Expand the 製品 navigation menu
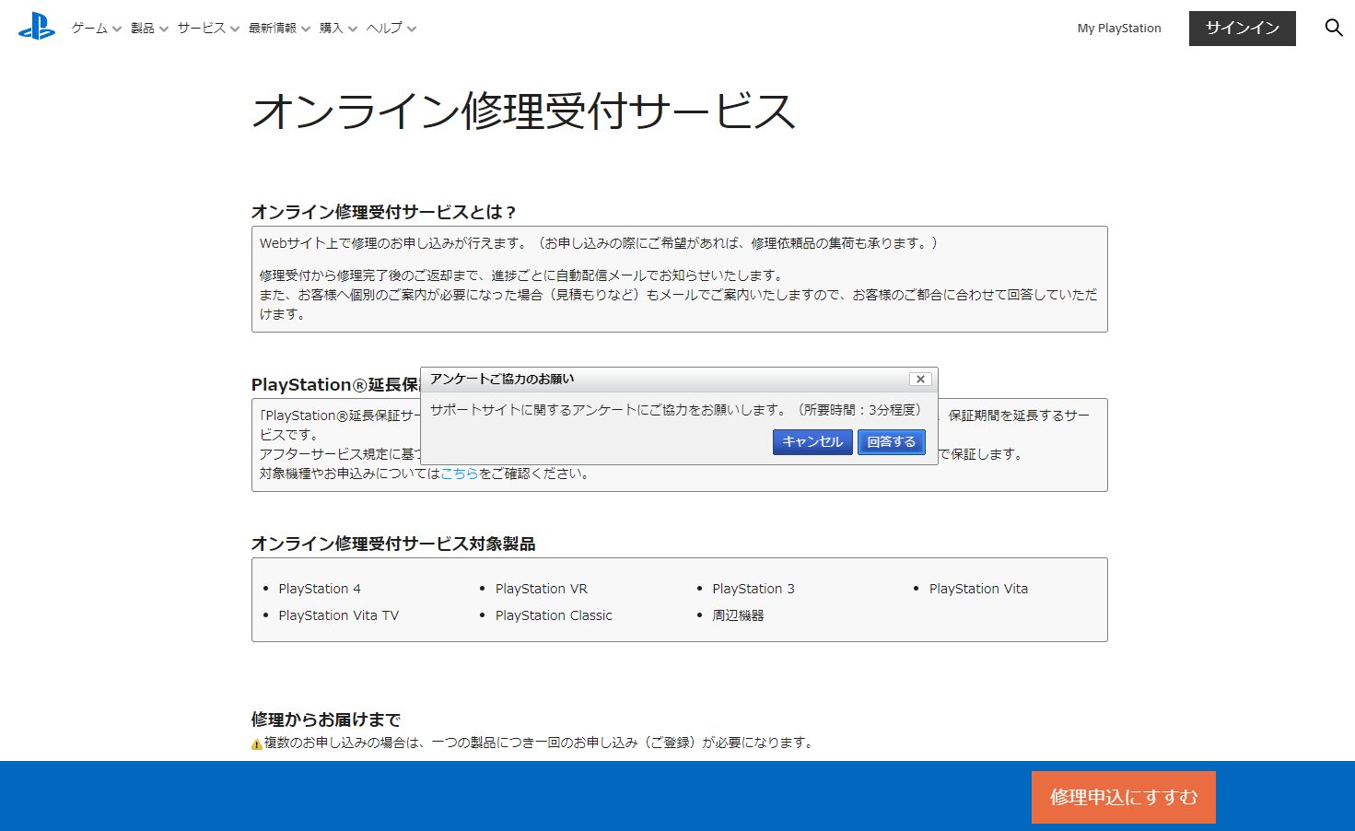 coord(145,29)
